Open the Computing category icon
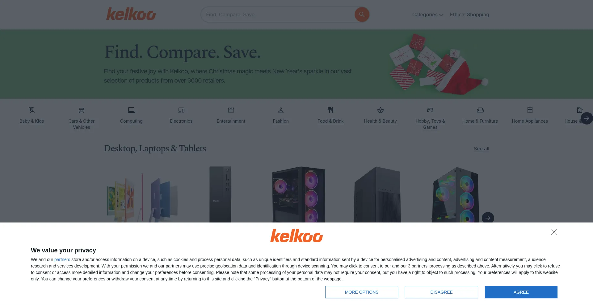 tap(131, 110)
